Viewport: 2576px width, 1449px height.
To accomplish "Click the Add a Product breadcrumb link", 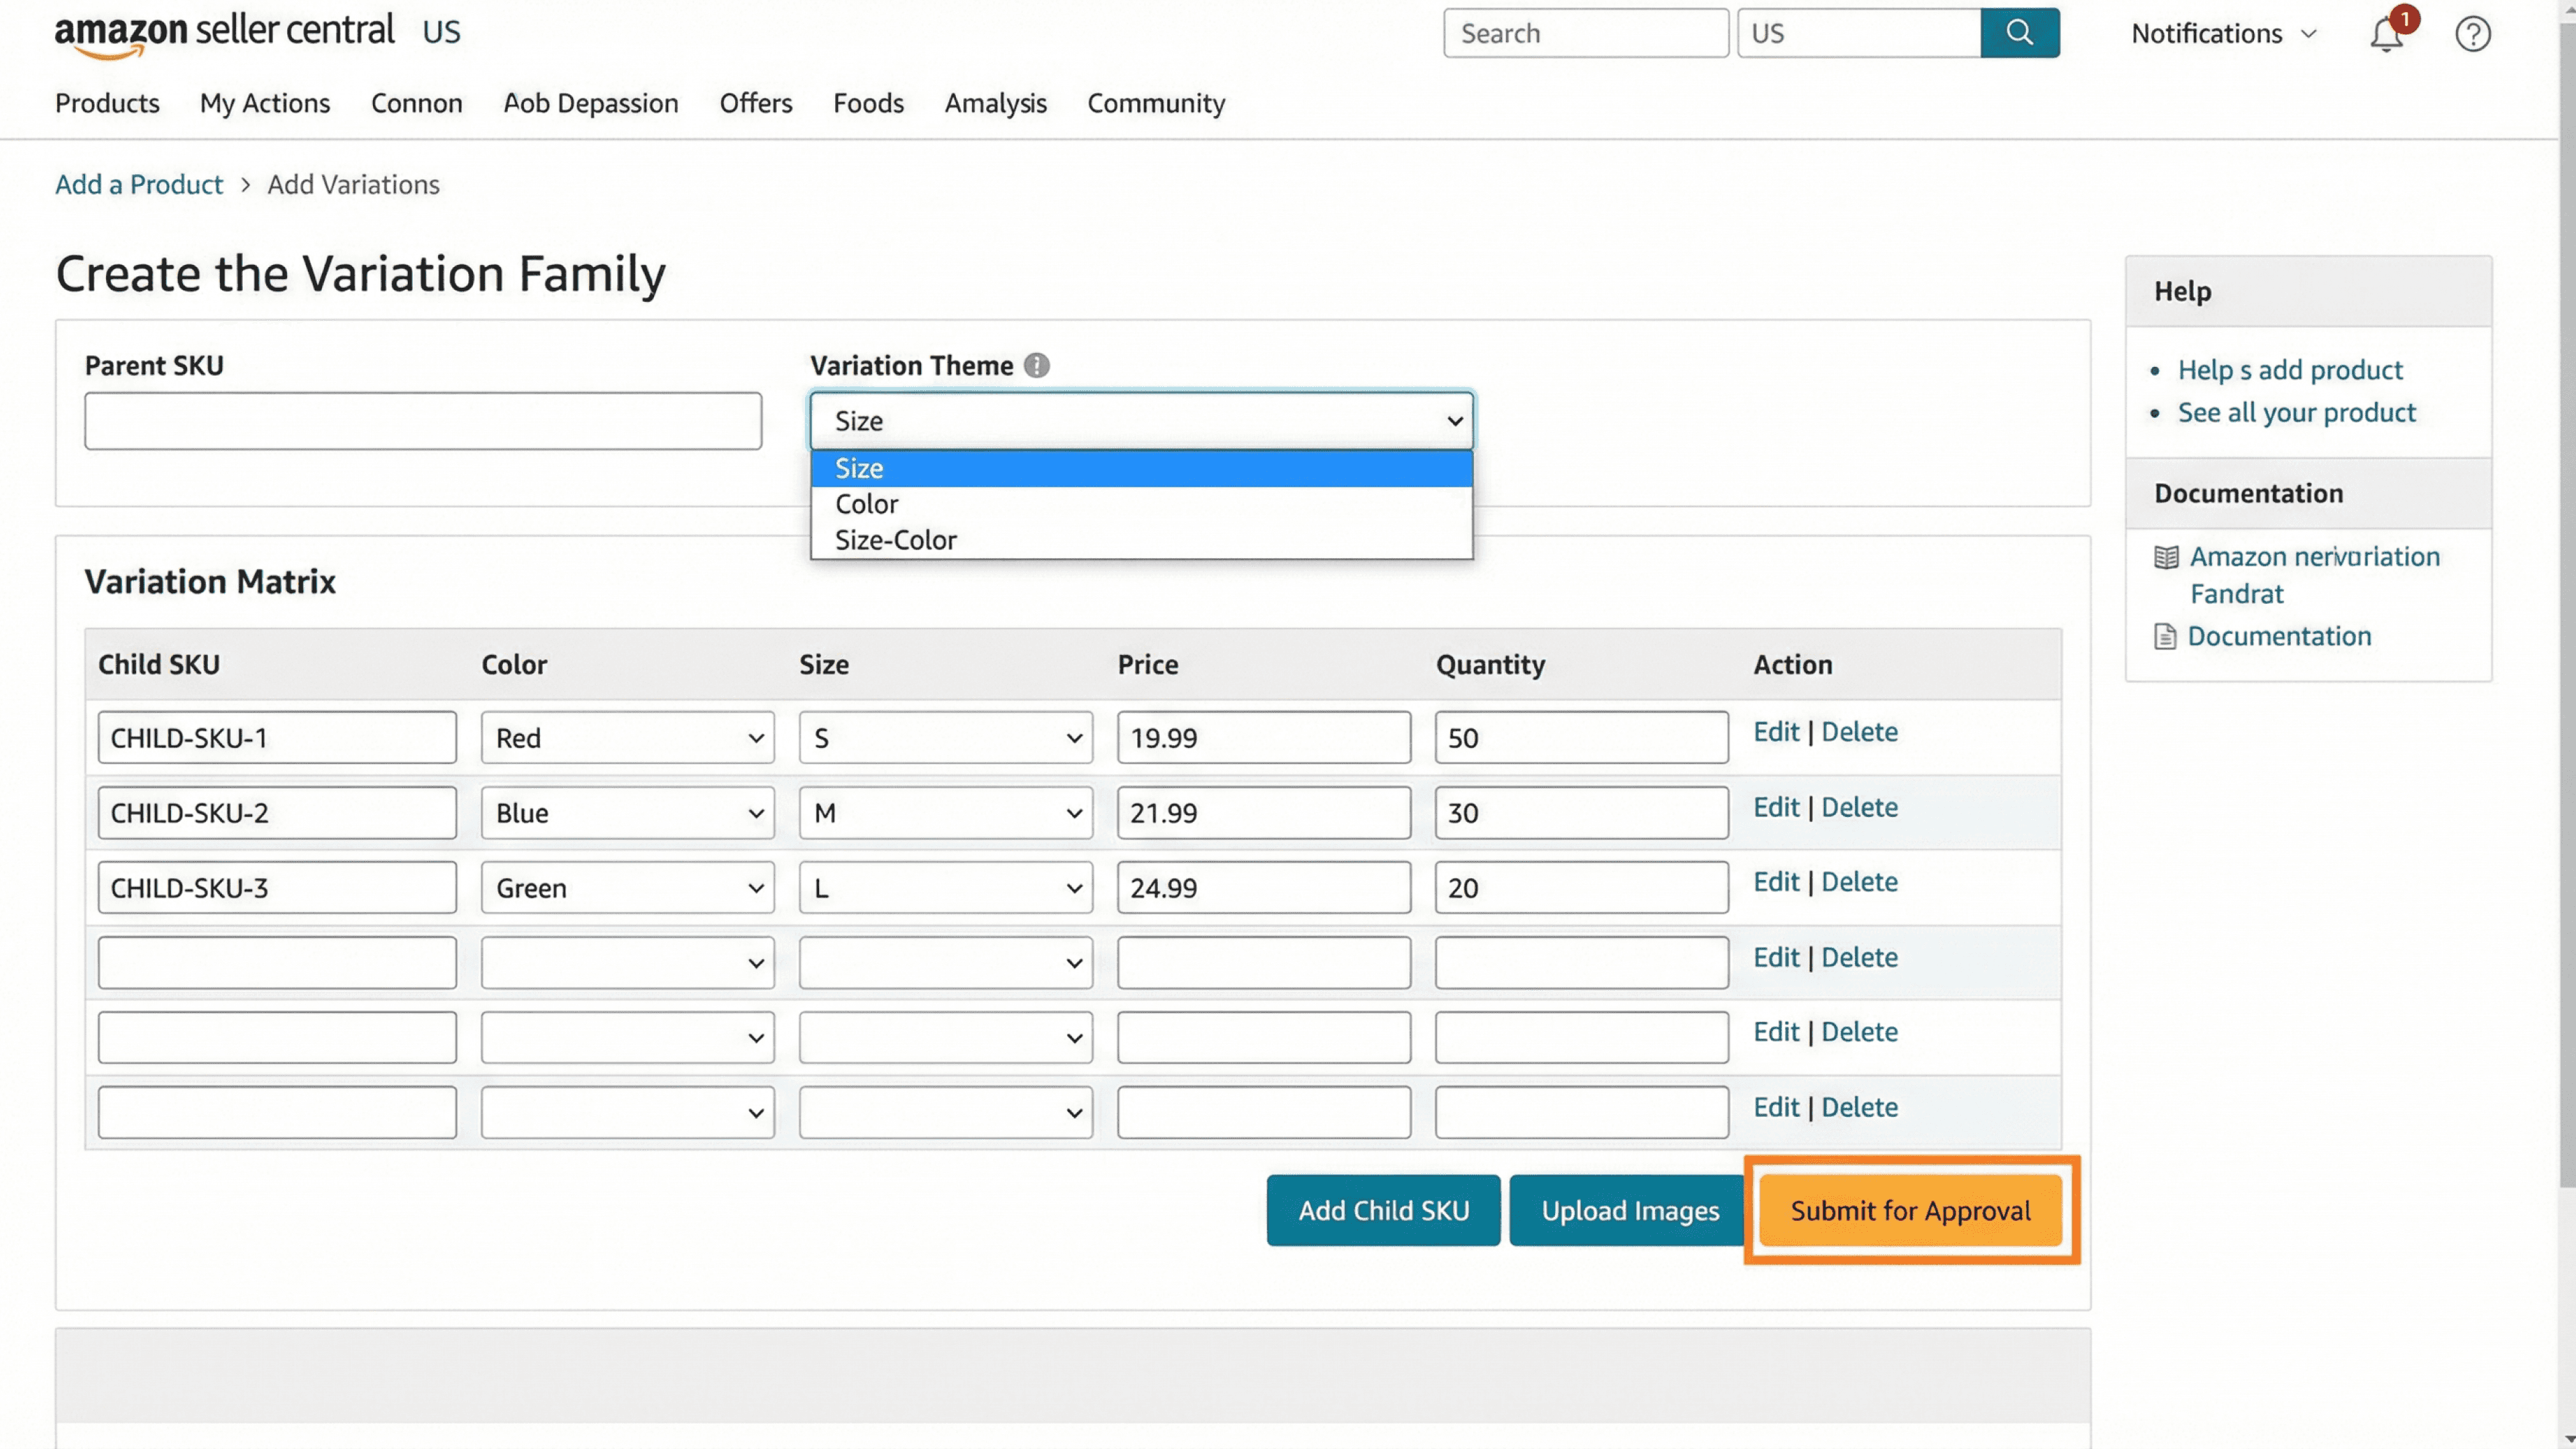I will point(139,184).
